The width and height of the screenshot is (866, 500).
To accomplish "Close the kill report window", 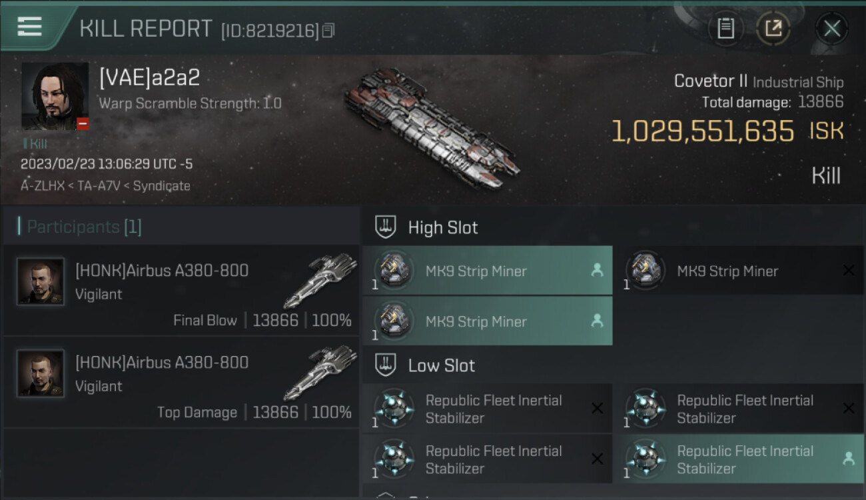I will (x=831, y=29).
